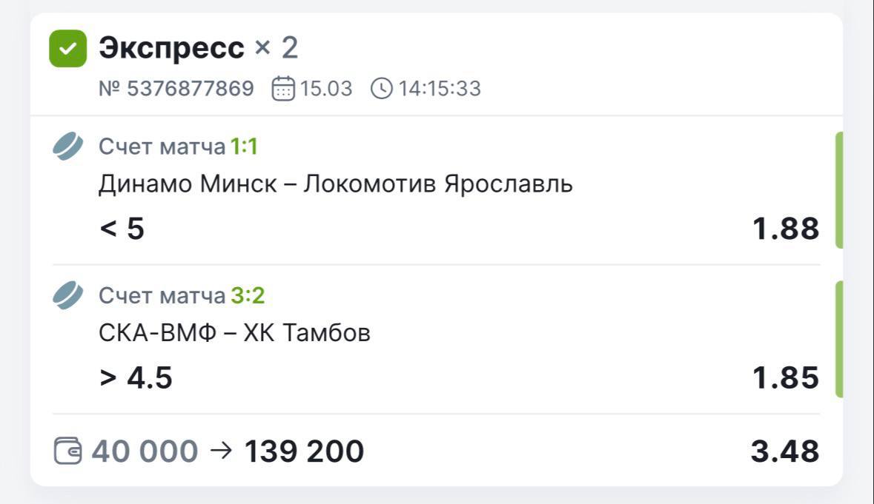Open the Экспресс bet title
The width and height of the screenshot is (874, 504).
click(x=171, y=49)
